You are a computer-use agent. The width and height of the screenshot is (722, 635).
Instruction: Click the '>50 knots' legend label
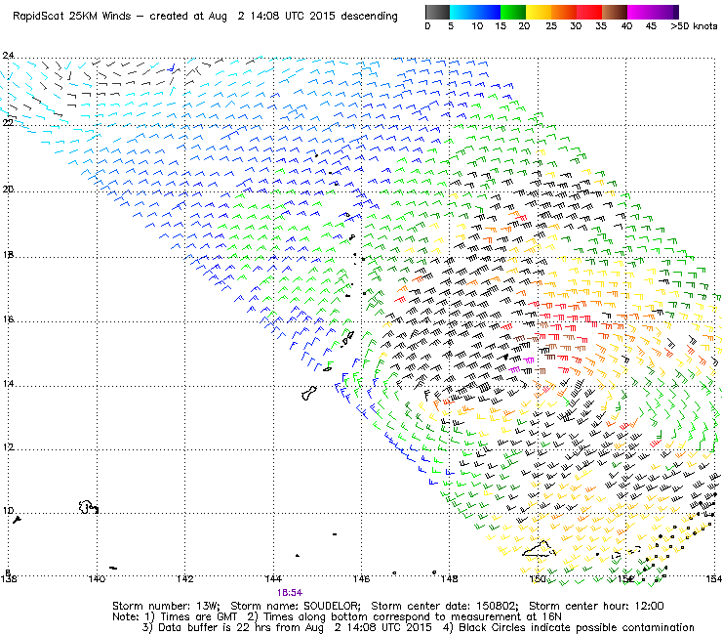[x=694, y=26]
